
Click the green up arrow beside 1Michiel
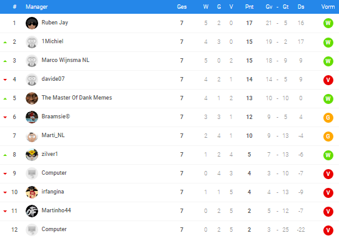pos(5,43)
